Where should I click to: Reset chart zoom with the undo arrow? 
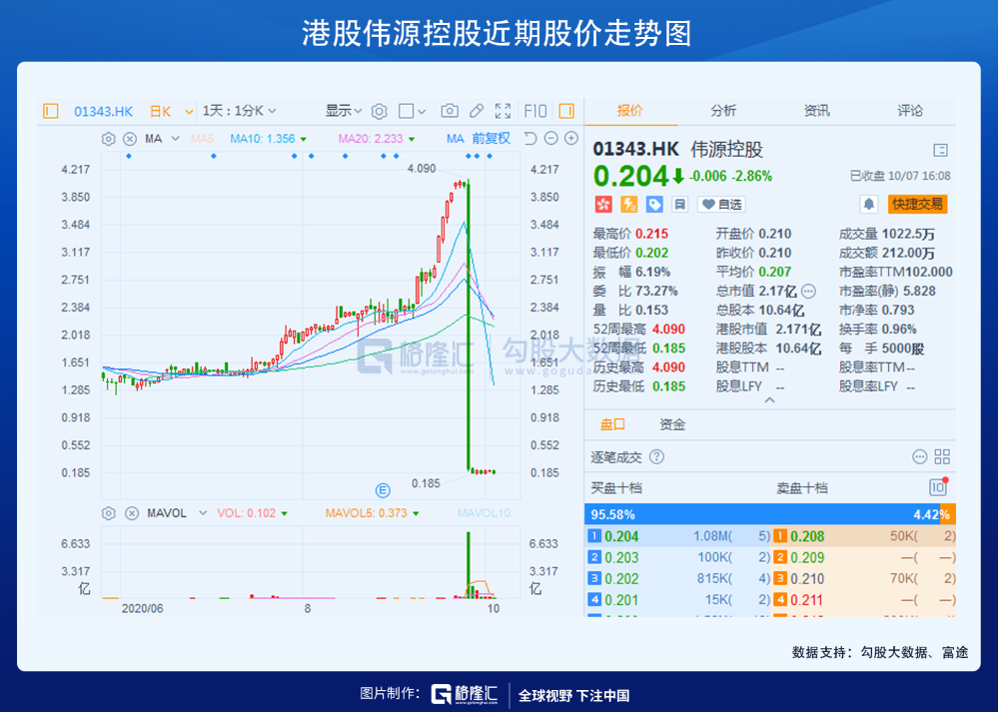[530, 138]
